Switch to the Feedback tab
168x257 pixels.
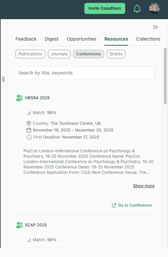click(26, 39)
